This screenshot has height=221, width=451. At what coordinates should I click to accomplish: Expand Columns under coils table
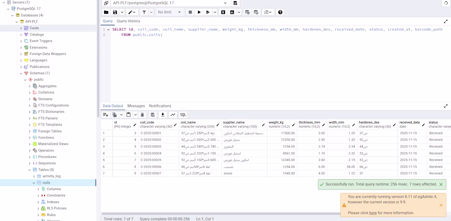(x=38, y=189)
